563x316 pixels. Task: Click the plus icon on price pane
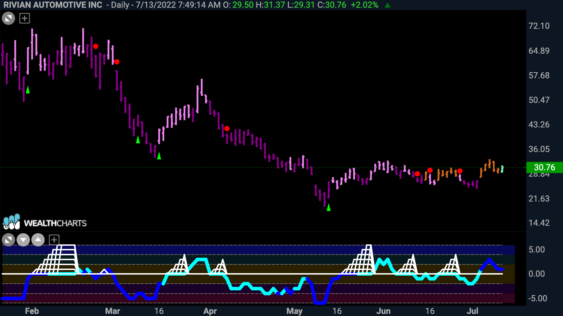(25, 18)
